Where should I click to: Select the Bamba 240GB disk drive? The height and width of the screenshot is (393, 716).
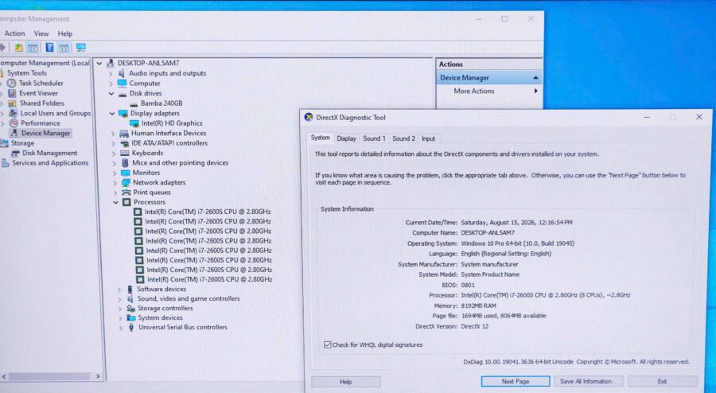(x=161, y=103)
